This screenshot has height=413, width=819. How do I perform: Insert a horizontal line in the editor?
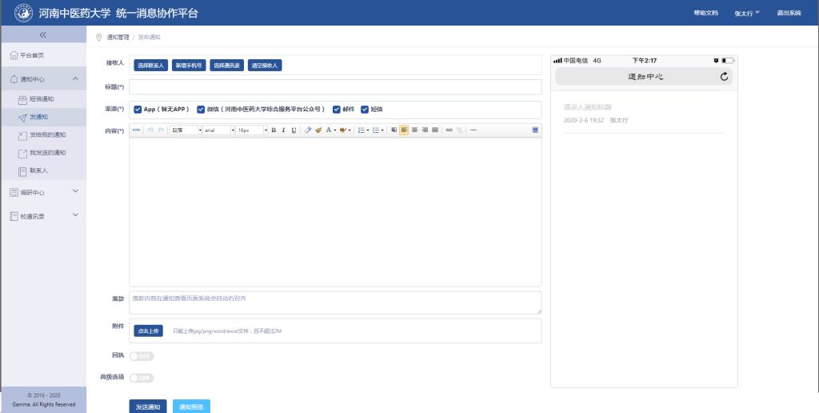pyautogui.click(x=473, y=130)
